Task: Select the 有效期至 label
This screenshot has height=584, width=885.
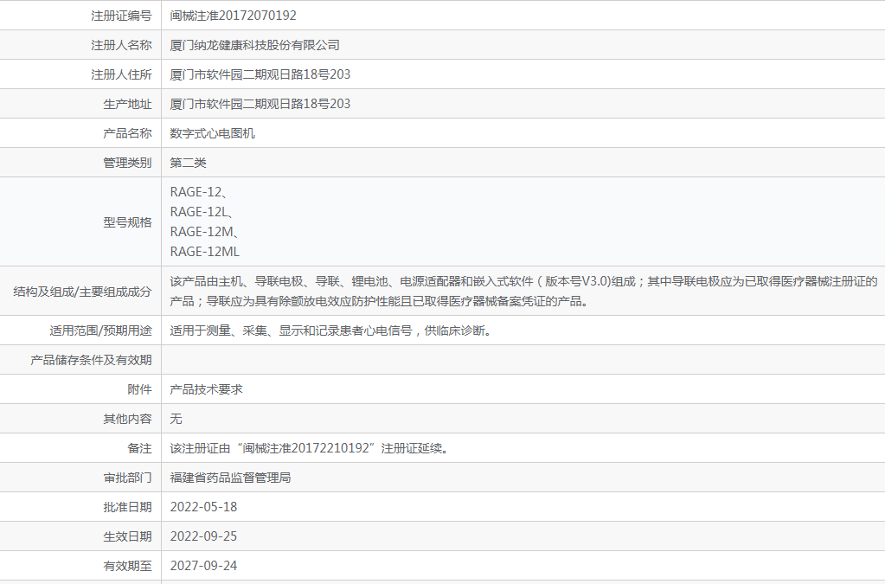Action: pos(127,565)
